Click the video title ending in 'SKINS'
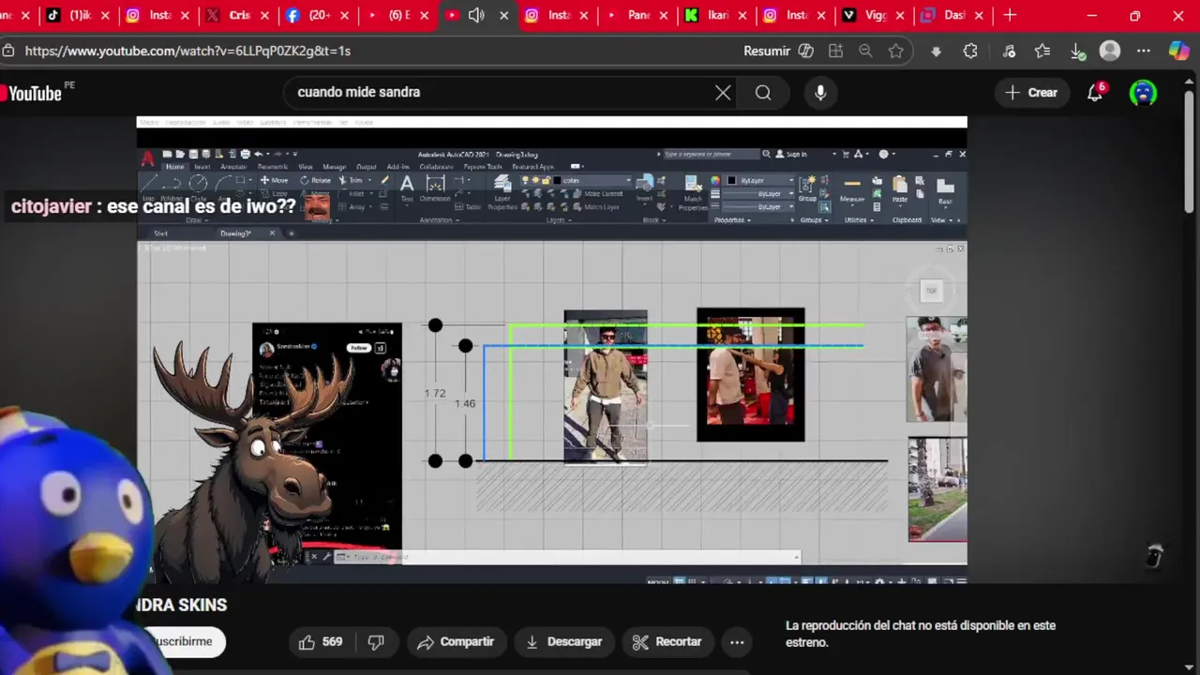 [x=181, y=605]
